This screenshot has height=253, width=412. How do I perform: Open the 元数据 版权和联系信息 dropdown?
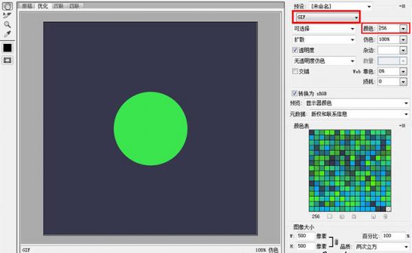click(359, 115)
